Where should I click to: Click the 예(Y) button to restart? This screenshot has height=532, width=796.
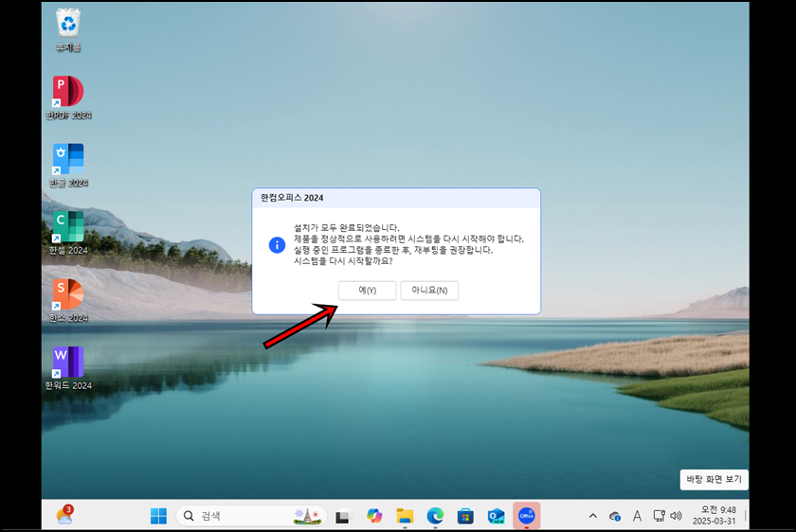(367, 290)
